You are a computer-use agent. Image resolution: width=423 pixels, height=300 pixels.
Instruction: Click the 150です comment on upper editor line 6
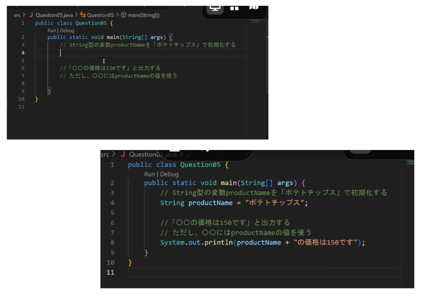click(x=110, y=68)
